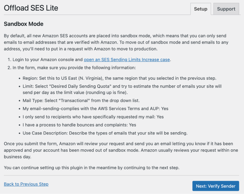The width and height of the screenshot is (244, 194).
Task: Open the SES Sending Limits Increase case link
Action: point(127,59)
